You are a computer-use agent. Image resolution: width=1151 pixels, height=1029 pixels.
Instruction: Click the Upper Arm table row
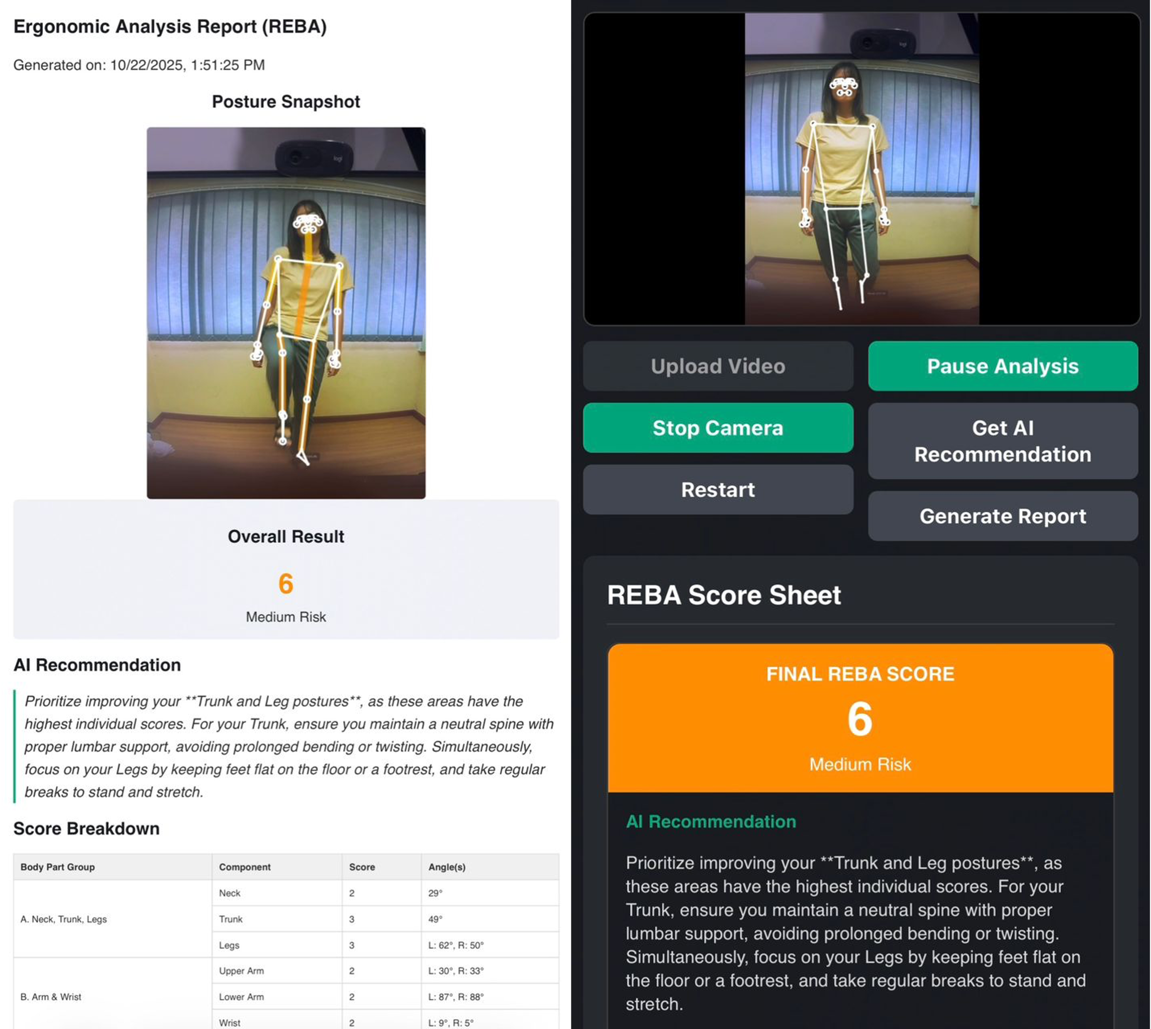coord(242,971)
